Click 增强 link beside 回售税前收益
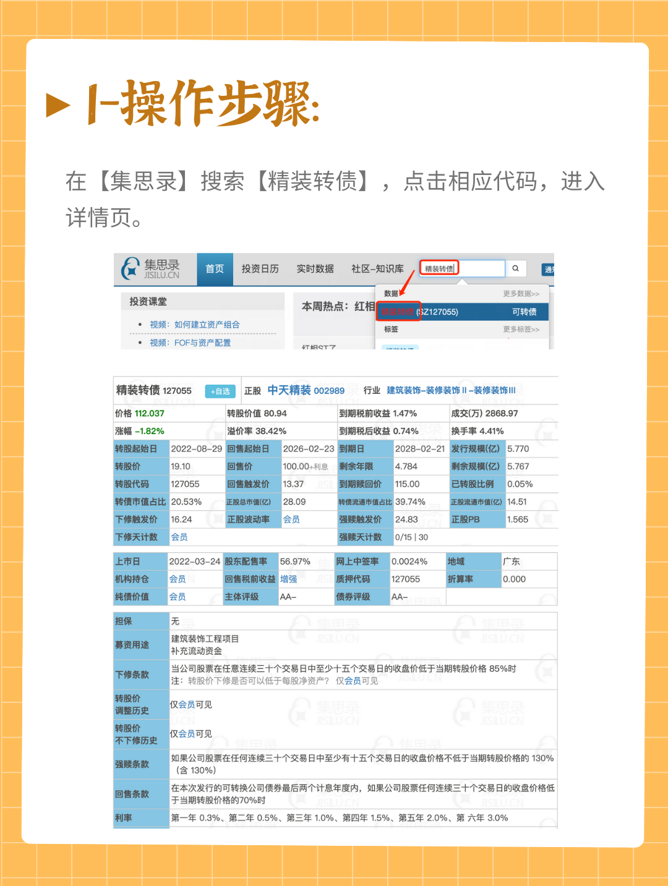The height and width of the screenshot is (886, 668). (288, 579)
